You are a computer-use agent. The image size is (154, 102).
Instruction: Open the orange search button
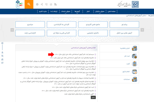(29, 4)
